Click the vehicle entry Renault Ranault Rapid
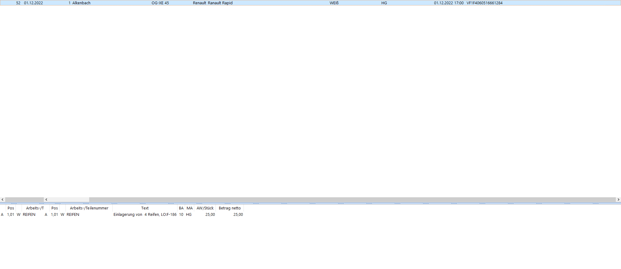This screenshot has height=269, width=621. coord(212,3)
